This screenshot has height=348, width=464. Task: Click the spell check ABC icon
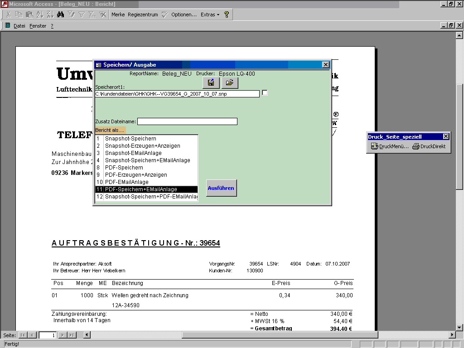tap(164, 14)
